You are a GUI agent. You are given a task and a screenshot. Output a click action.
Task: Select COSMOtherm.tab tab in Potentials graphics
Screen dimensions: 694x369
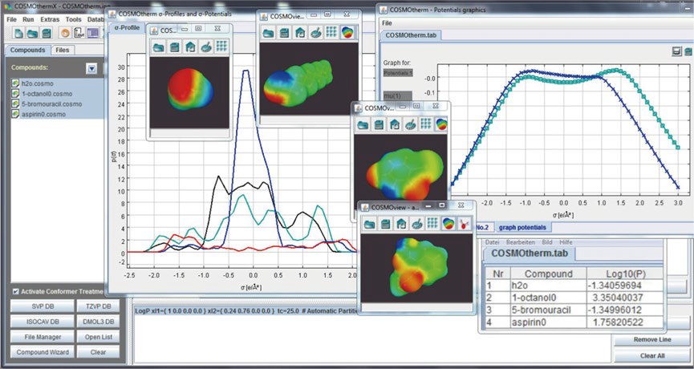point(410,35)
